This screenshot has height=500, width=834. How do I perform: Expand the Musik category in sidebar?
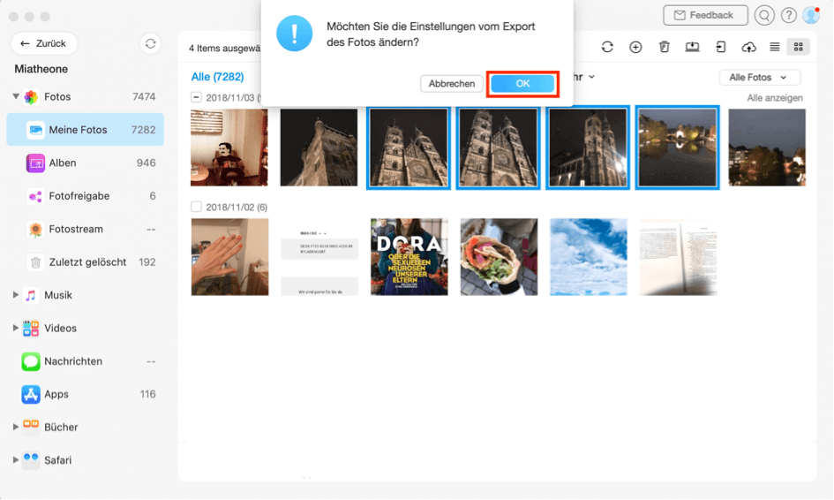coord(16,295)
